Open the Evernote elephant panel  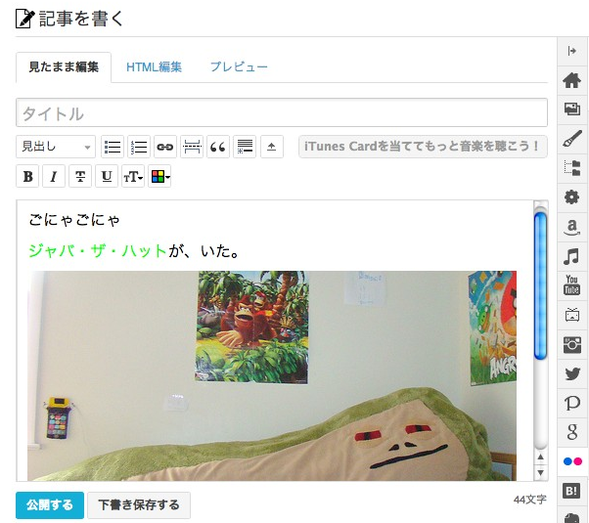572,516
